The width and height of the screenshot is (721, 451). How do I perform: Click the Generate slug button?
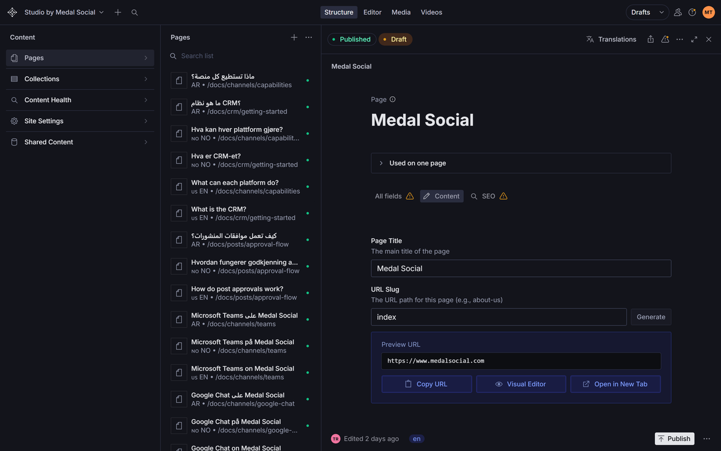point(651,317)
